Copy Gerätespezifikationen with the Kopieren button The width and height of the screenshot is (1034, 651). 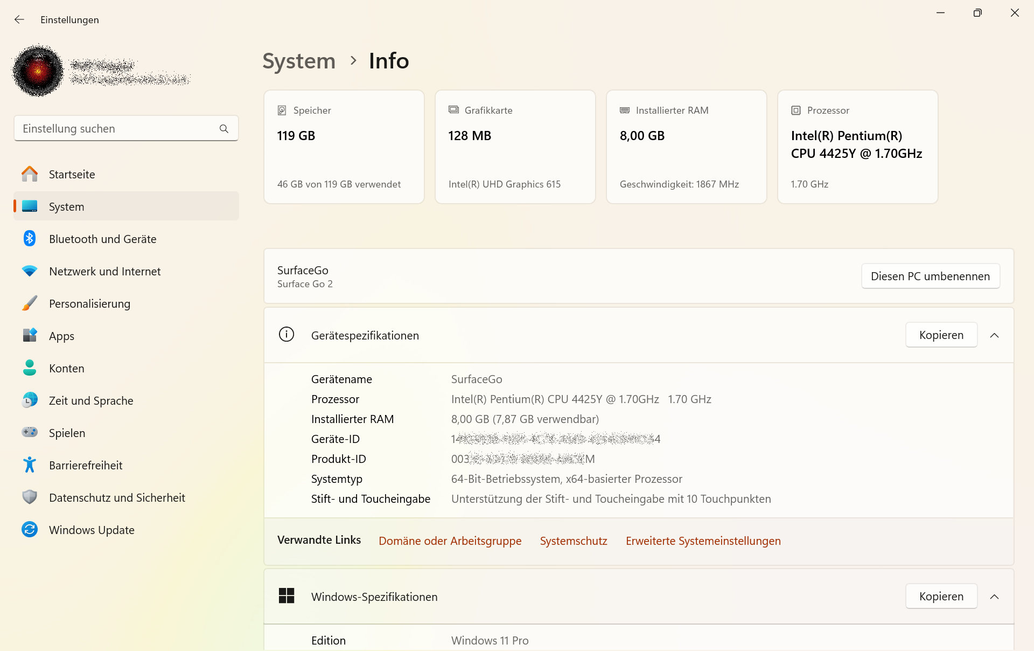941,335
